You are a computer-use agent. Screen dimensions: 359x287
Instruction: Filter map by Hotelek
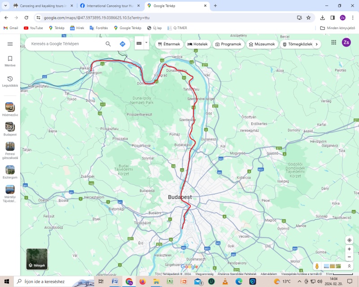tap(197, 44)
